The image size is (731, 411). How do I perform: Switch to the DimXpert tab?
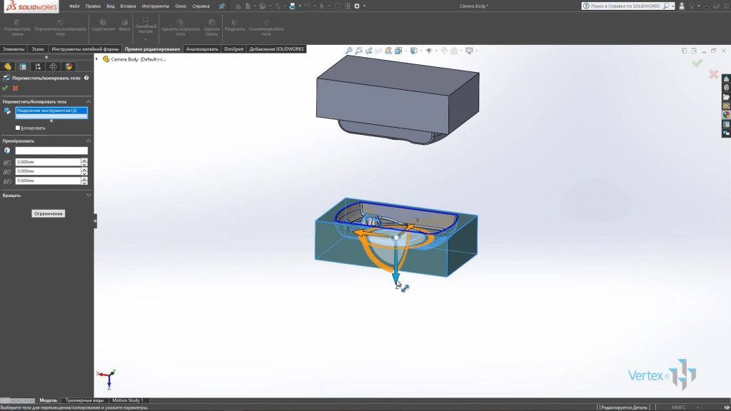point(233,49)
